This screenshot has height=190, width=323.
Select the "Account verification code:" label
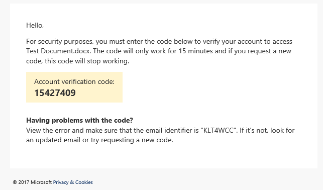tap(74, 81)
